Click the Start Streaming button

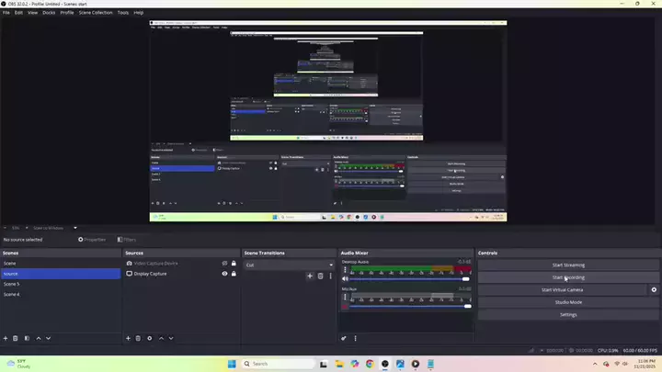(x=567, y=265)
